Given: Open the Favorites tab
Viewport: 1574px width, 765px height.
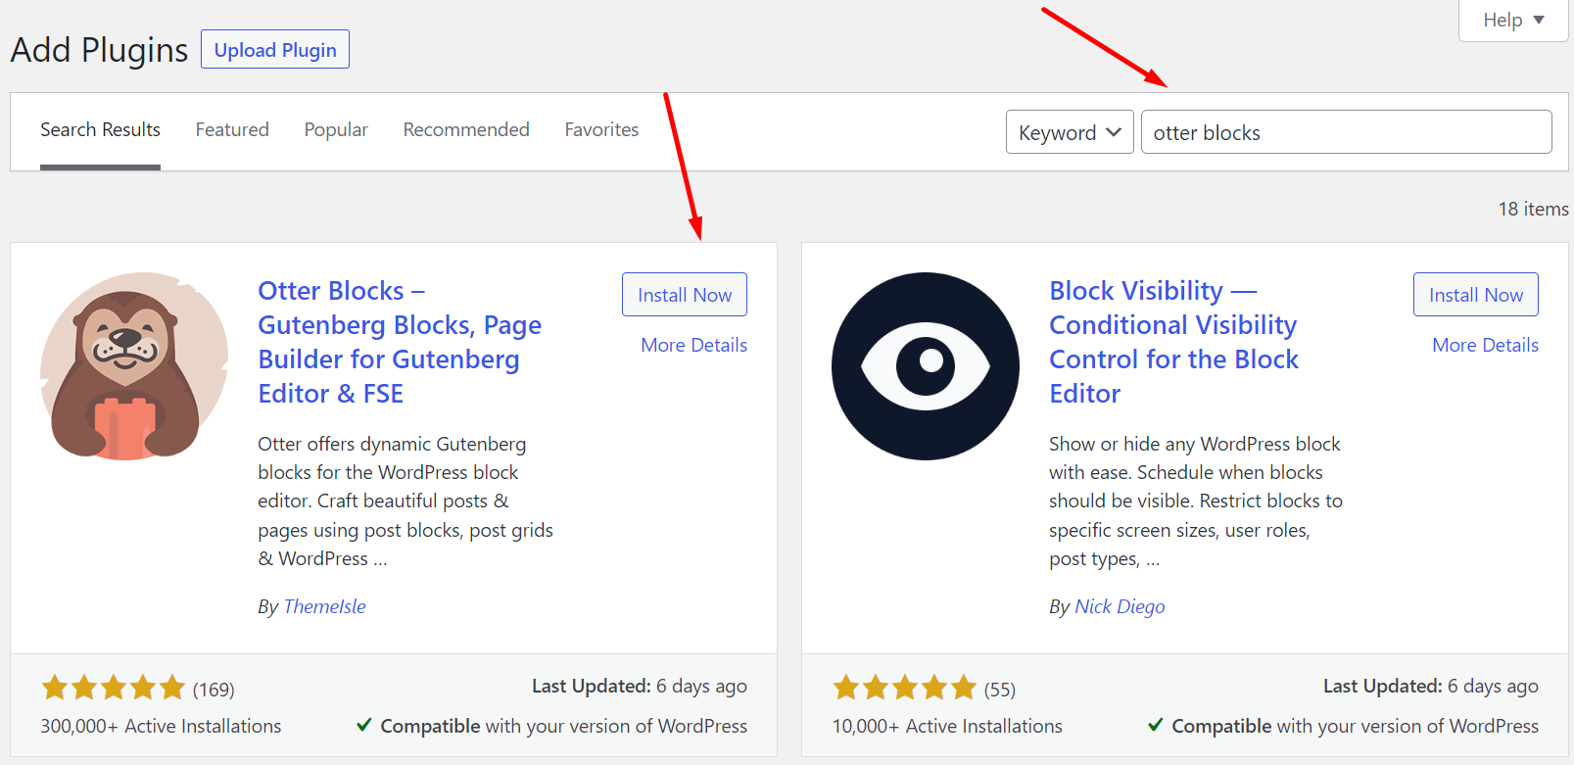Looking at the screenshot, I should pos(601,129).
